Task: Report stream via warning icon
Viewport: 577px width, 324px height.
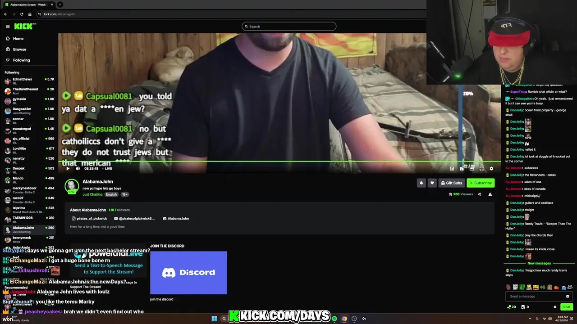Action: (490, 194)
